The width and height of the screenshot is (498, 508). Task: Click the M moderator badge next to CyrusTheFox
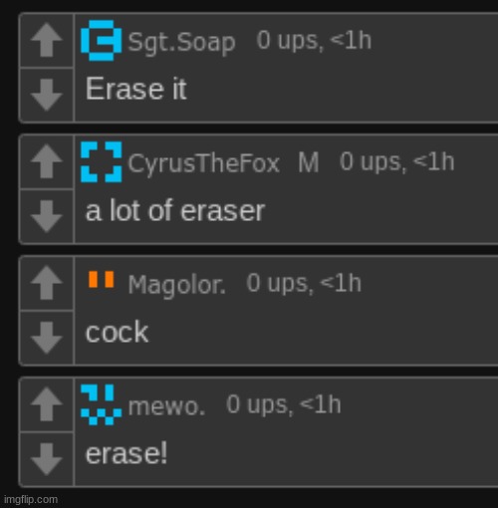[309, 162]
